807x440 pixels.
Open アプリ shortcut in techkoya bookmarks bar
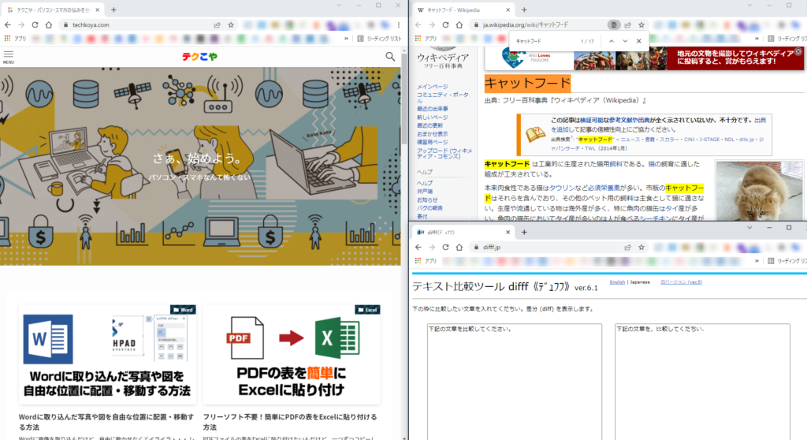pyautogui.click(x=16, y=39)
